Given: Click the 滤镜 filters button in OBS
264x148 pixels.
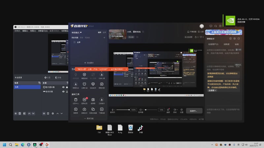Looking at the screenshot, I should [58, 78].
